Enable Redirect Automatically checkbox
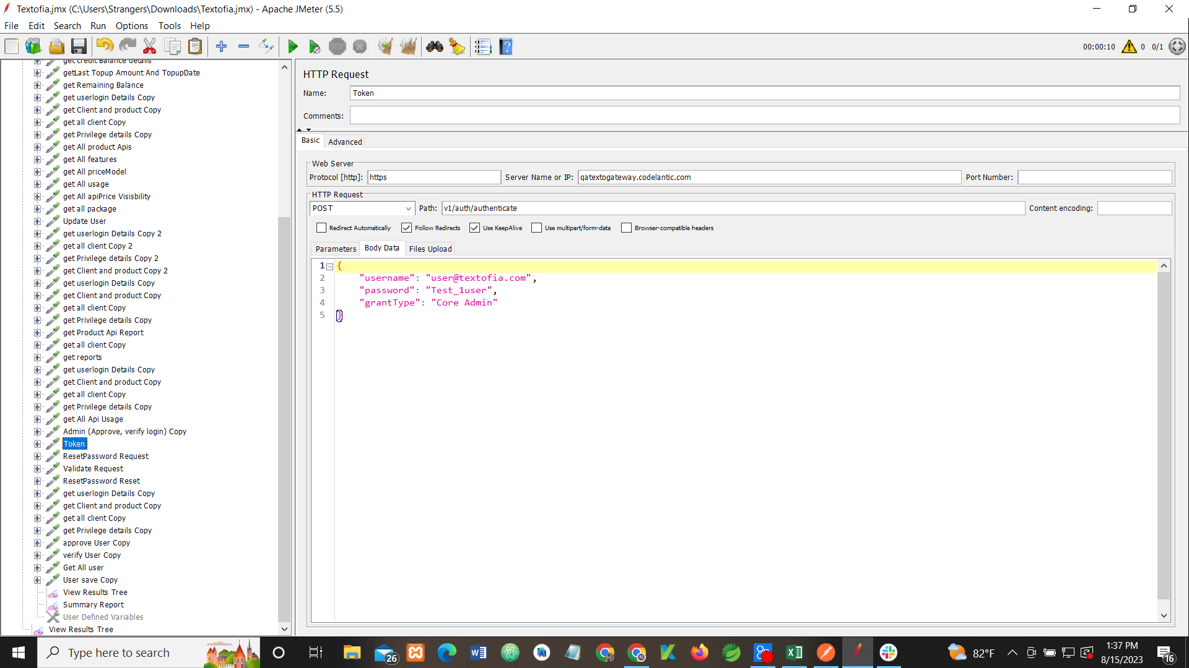The width and height of the screenshot is (1189, 668). [x=321, y=228]
